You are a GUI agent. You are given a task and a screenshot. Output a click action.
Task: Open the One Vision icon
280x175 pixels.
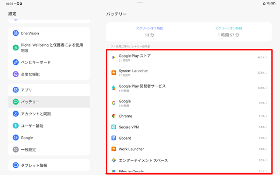(x=15, y=33)
